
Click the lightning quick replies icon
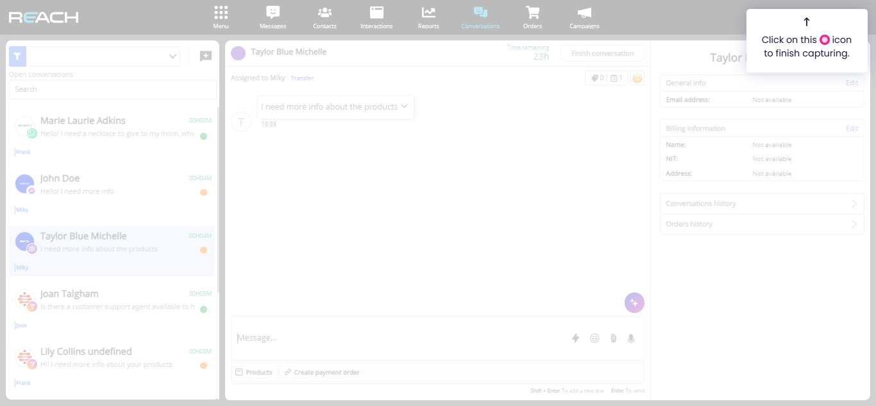point(575,338)
